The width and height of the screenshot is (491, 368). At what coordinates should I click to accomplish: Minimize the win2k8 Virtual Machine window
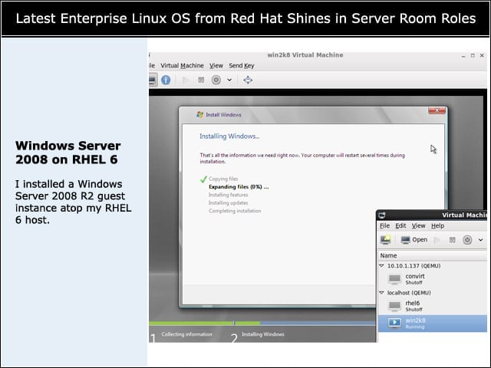[x=463, y=56]
